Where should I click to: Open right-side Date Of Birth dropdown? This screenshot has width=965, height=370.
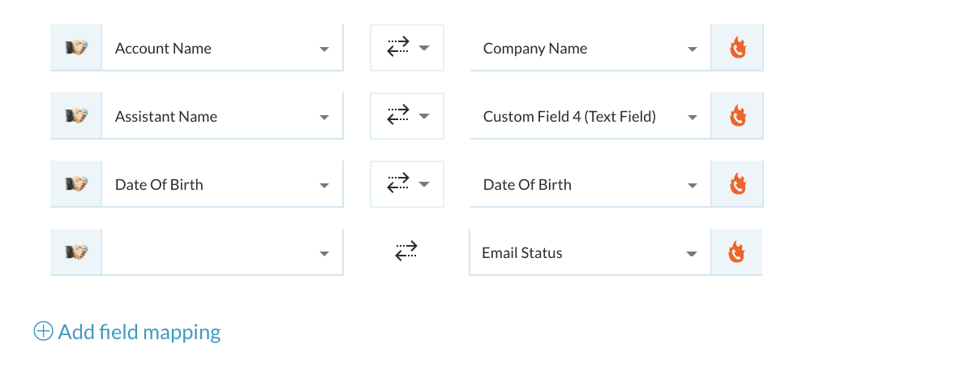pos(590,184)
